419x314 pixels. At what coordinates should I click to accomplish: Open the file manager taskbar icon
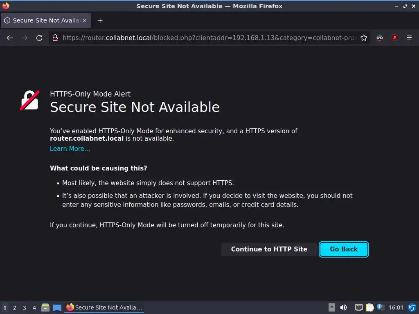pos(45,307)
